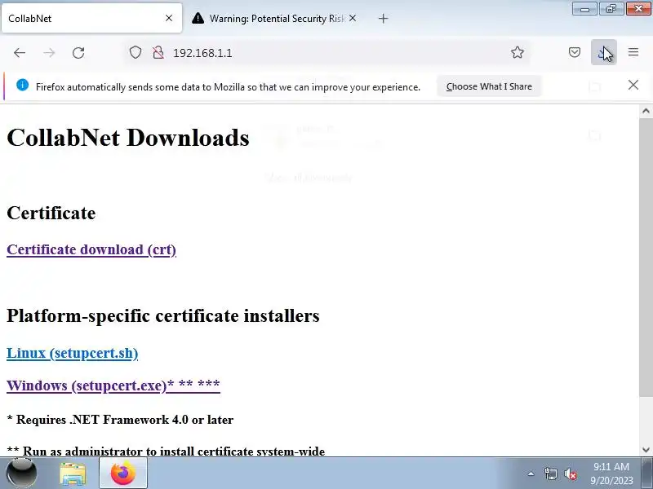
Task: Open the Windows (setupcert.exe) link
Action: (x=113, y=385)
